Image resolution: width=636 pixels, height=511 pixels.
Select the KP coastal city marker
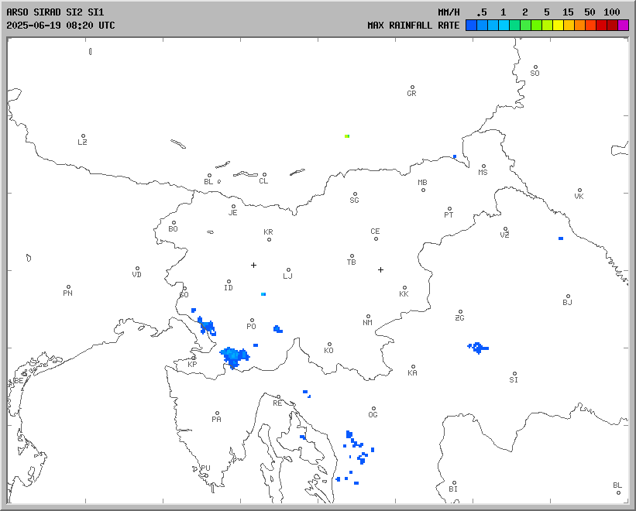click(x=194, y=358)
